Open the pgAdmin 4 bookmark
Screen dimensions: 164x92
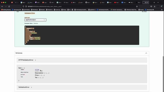point(92,10)
